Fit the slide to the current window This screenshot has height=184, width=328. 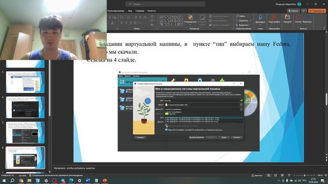pyautogui.click(x=326, y=175)
